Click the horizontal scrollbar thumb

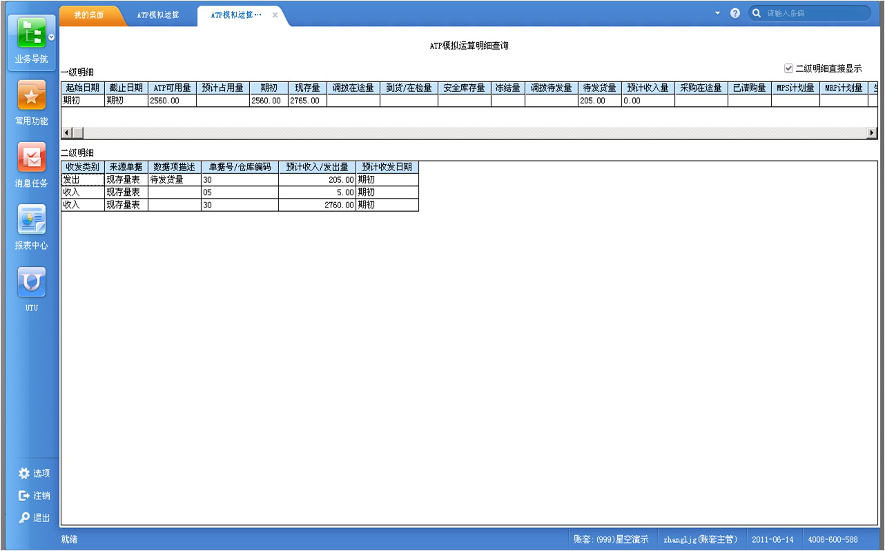coord(78,132)
